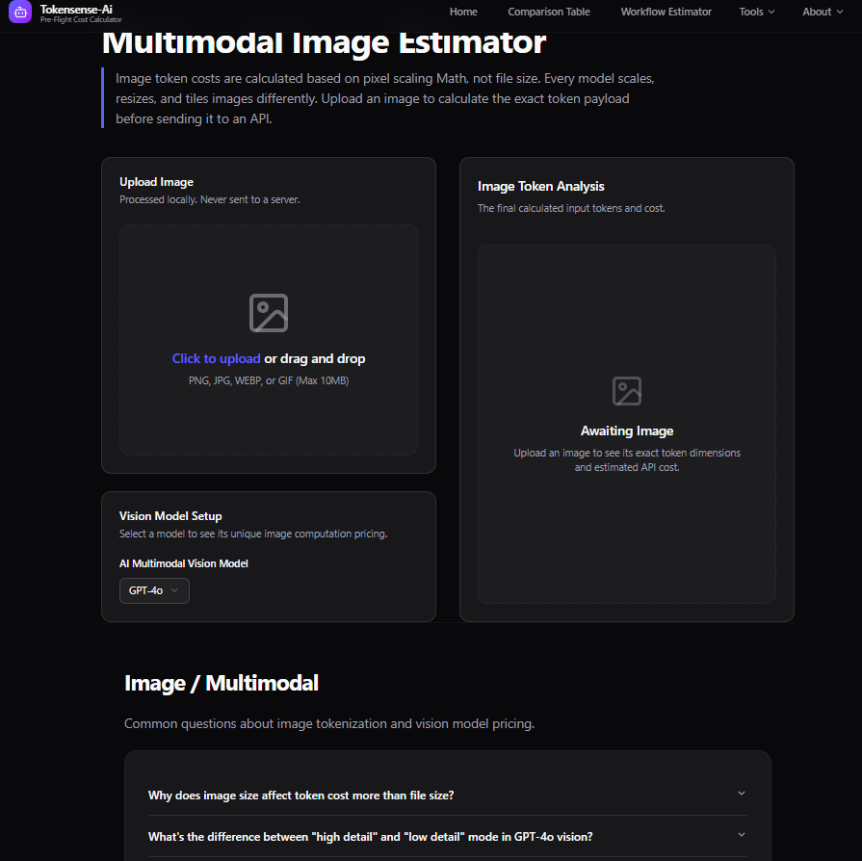
Task: Click the Tools menu chevron arrow
Action: tap(771, 13)
